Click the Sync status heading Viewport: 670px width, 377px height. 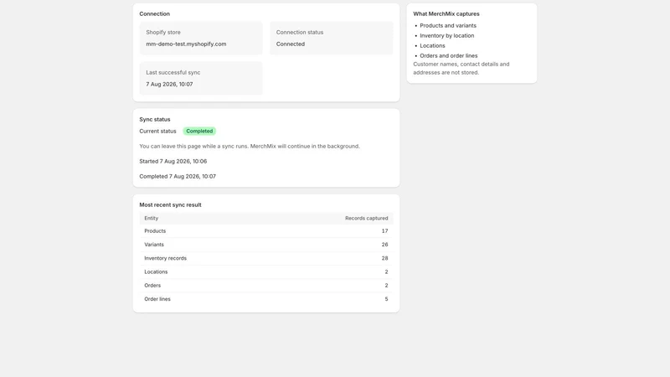point(155,119)
